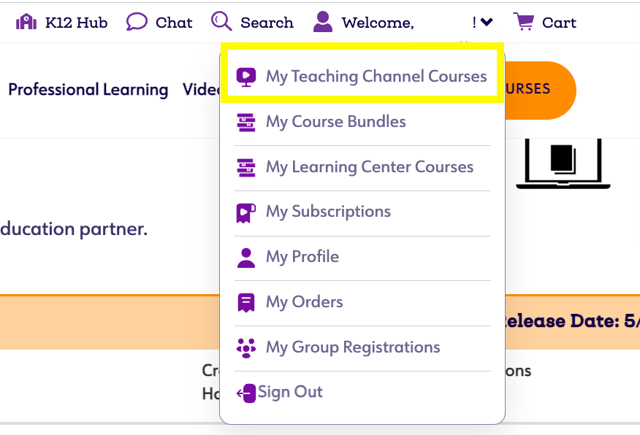
Task: Click the orange Courses button
Action: (x=539, y=90)
